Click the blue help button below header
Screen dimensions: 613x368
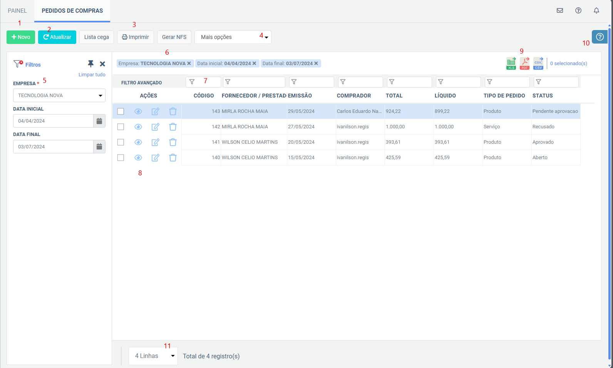pyautogui.click(x=600, y=37)
